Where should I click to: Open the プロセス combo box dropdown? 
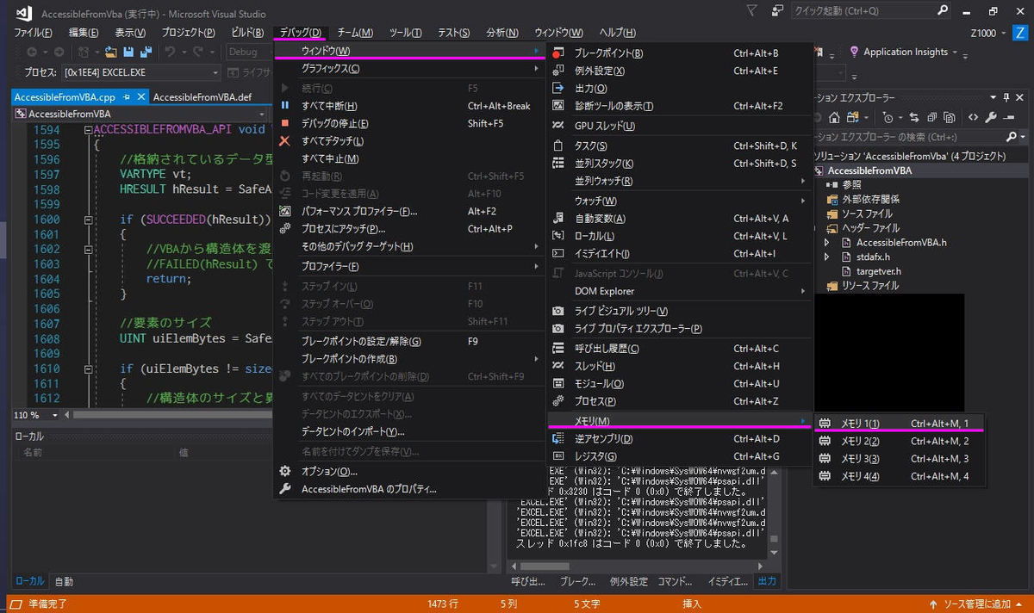[x=215, y=73]
